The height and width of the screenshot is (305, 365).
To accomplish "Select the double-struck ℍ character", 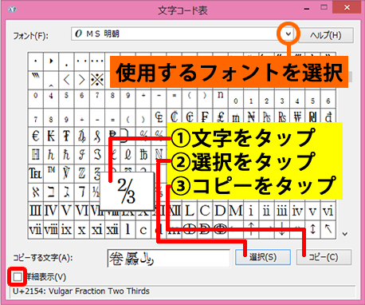I will click(x=36, y=155).
